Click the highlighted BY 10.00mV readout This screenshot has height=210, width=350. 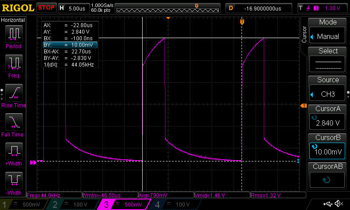point(70,45)
